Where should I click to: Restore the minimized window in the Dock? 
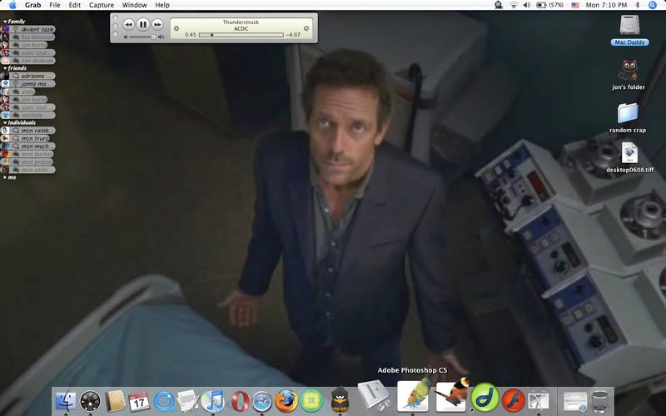pyautogui.click(x=575, y=401)
